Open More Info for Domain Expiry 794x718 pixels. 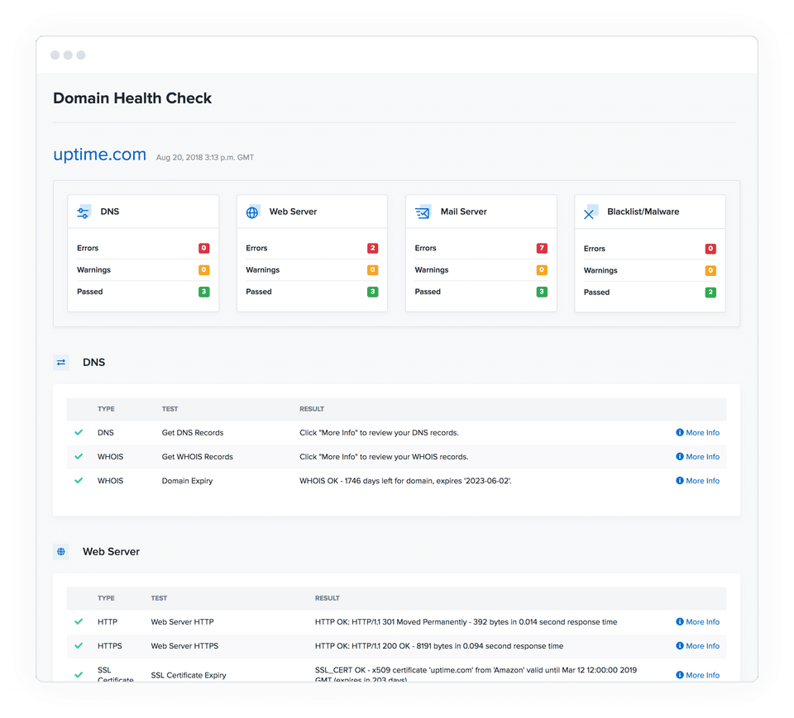(x=698, y=481)
